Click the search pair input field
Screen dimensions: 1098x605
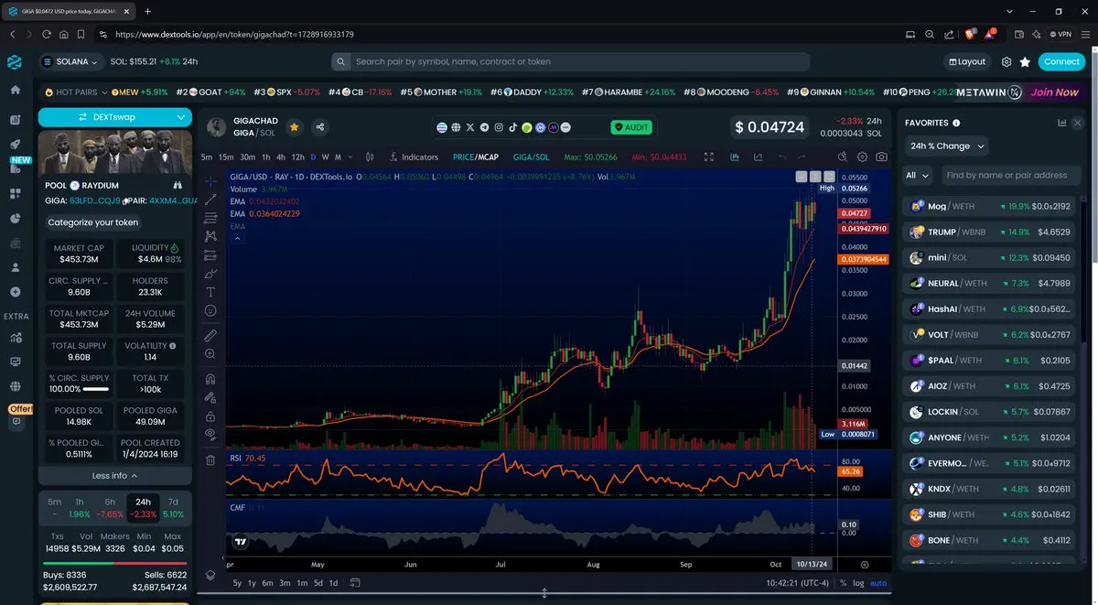(x=570, y=61)
